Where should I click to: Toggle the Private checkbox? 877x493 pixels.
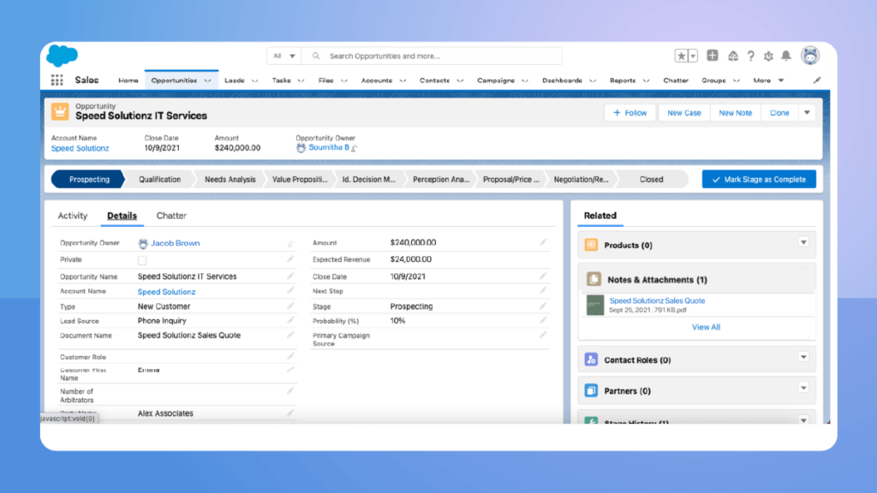pos(142,260)
